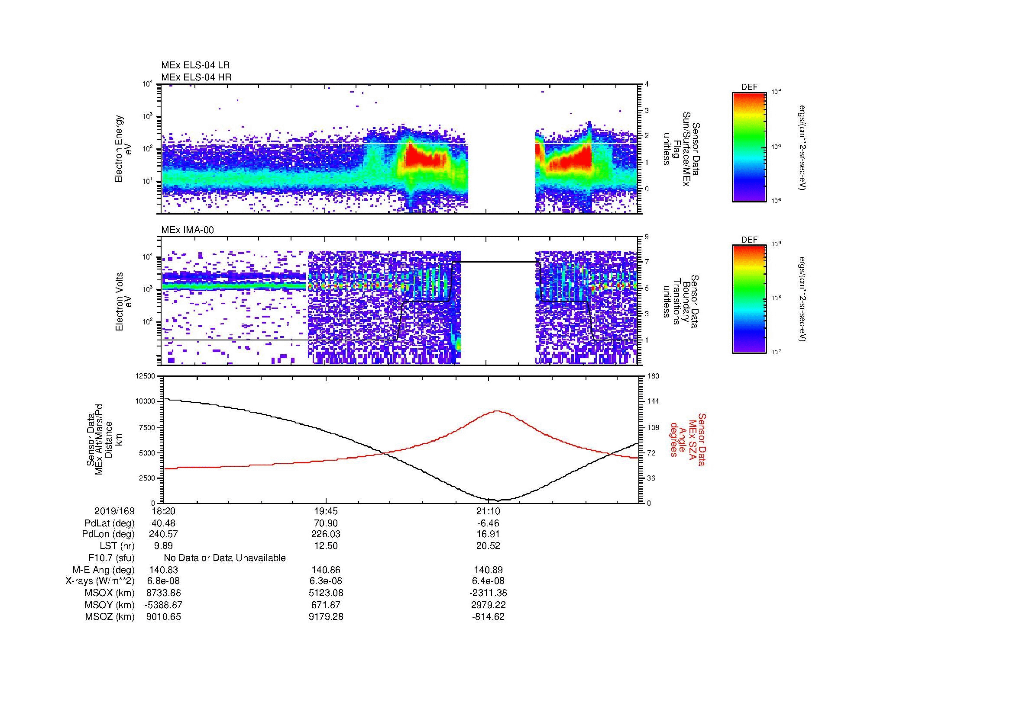Image resolution: width=1013 pixels, height=715 pixels.
Task: Click the PdLat value '70.90'
Action: click(326, 523)
